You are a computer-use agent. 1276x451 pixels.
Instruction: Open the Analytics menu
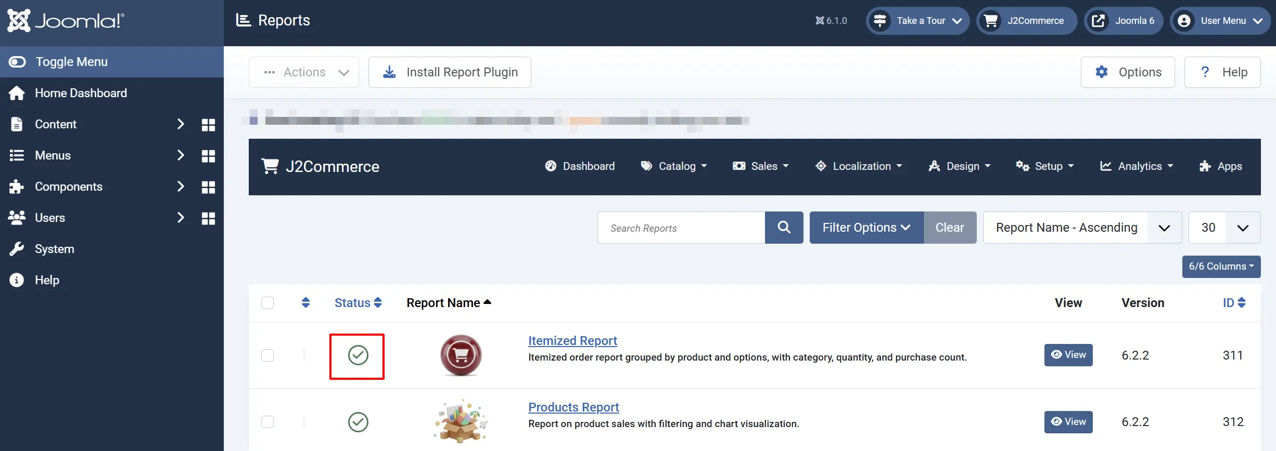click(x=1137, y=166)
